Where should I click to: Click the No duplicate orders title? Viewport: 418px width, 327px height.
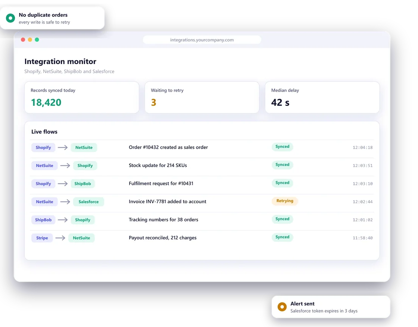(x=43, y=15)
